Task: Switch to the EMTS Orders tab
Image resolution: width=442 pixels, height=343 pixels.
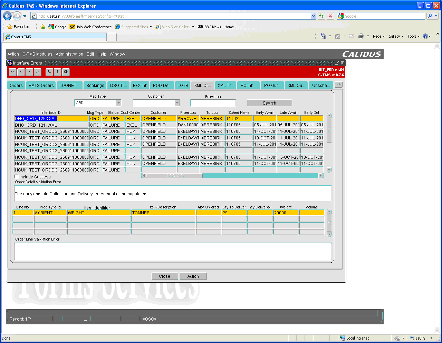Action: (41, 85)
